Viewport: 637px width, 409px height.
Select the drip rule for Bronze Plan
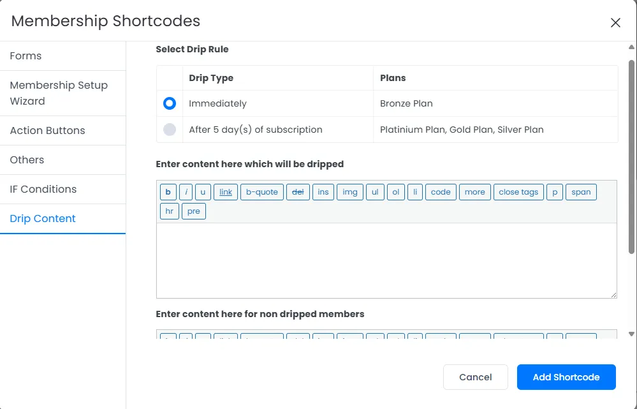pos(169,103)
